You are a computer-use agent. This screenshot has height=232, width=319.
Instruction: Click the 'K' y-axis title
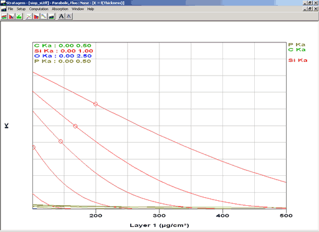[7, 125]
